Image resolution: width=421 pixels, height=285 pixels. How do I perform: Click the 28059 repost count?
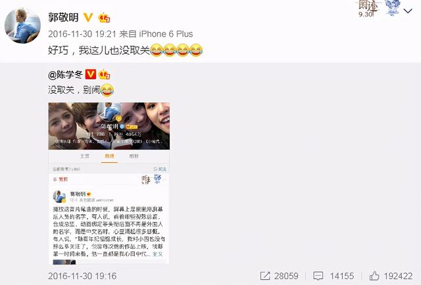(286, 276)
